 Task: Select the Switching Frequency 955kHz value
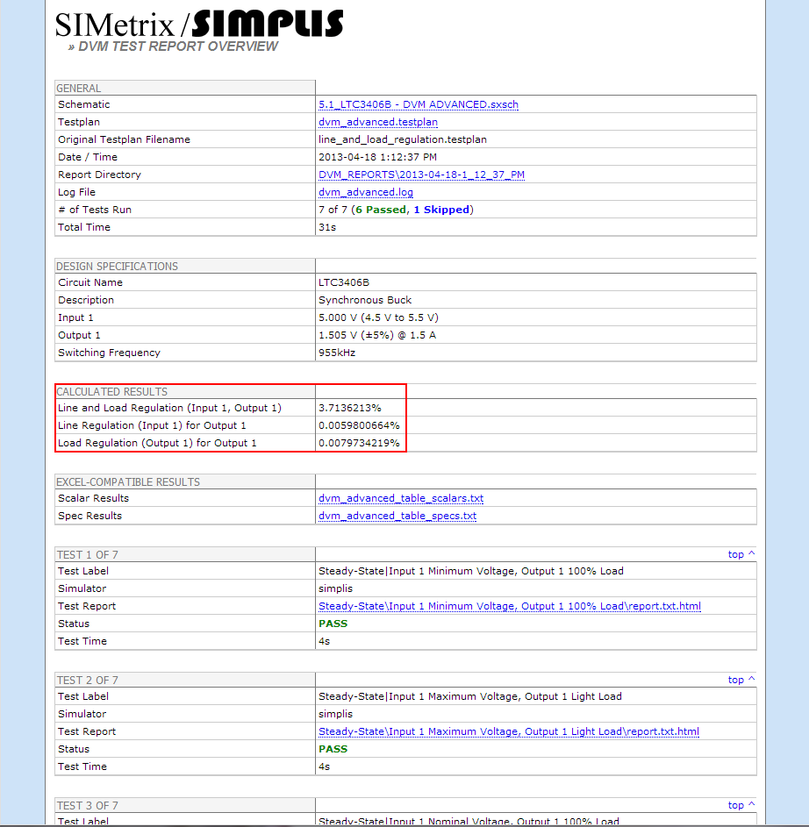click(337, 352)
